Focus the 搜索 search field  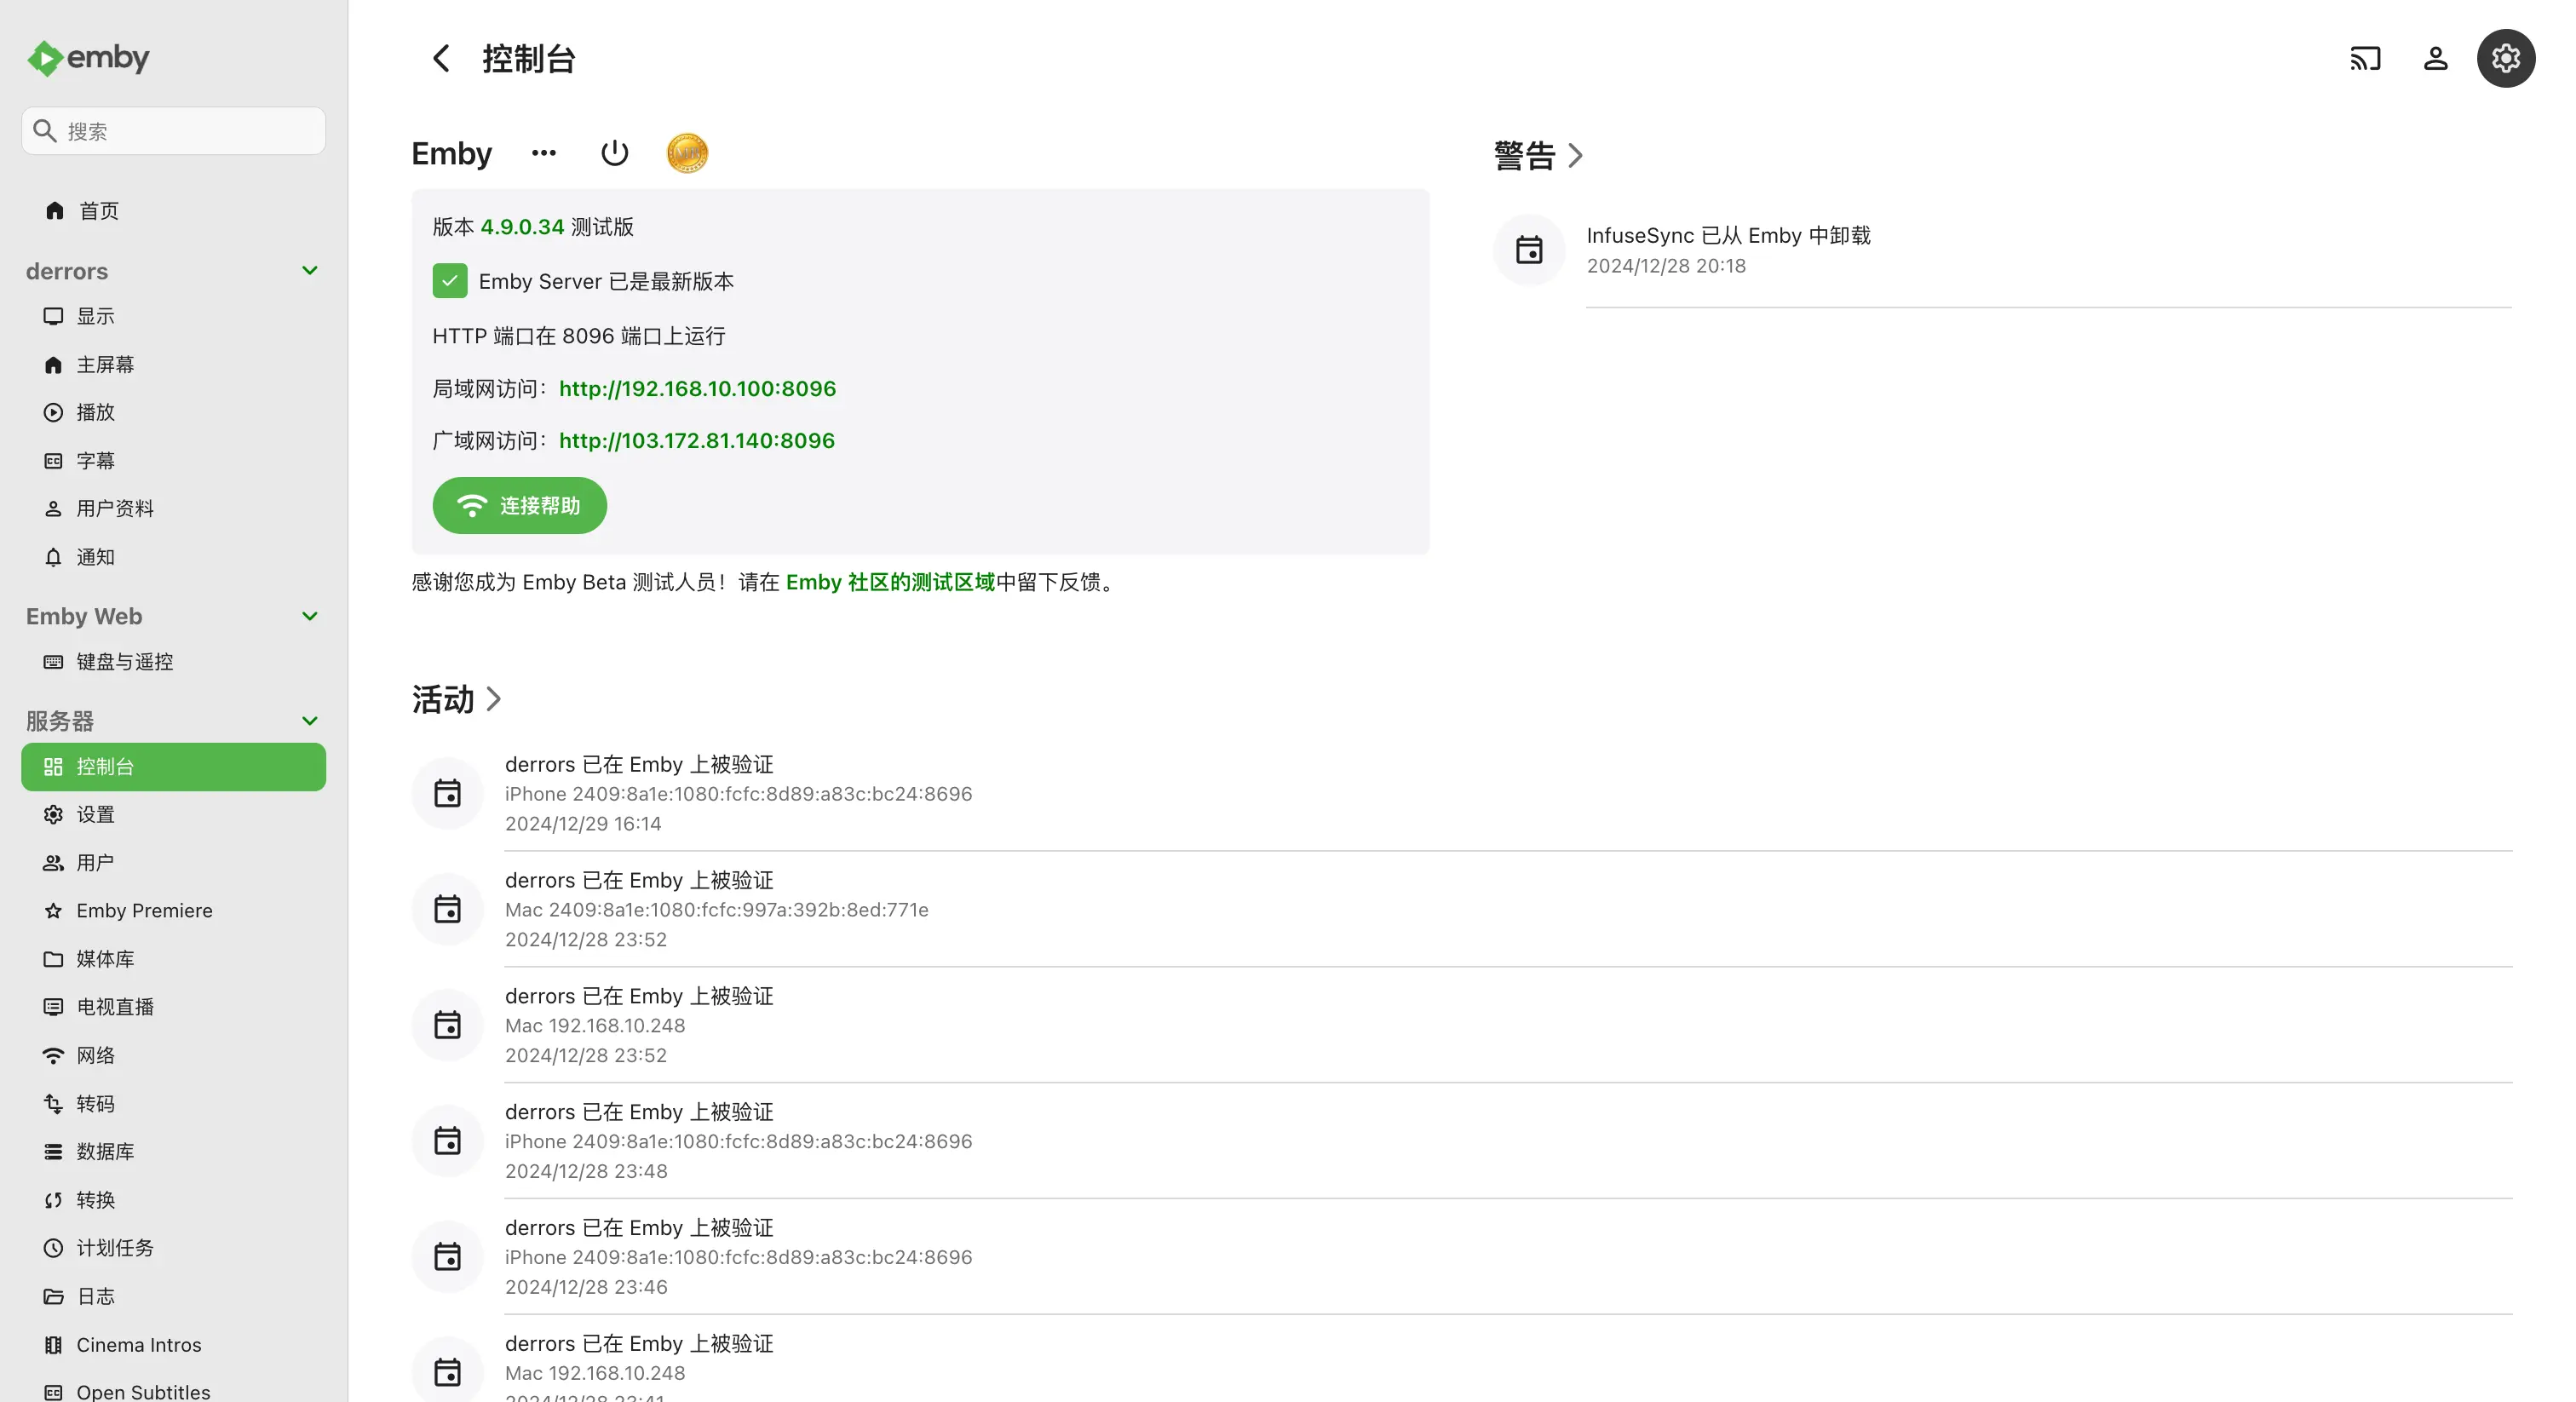[174, 131]
